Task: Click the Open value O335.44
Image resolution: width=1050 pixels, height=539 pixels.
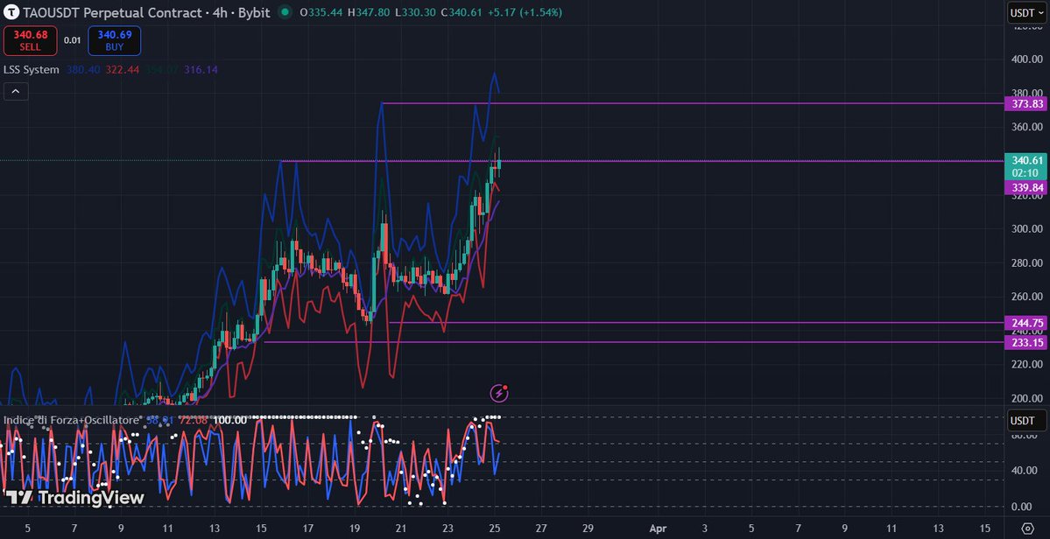Action: [x=321, y=12]
